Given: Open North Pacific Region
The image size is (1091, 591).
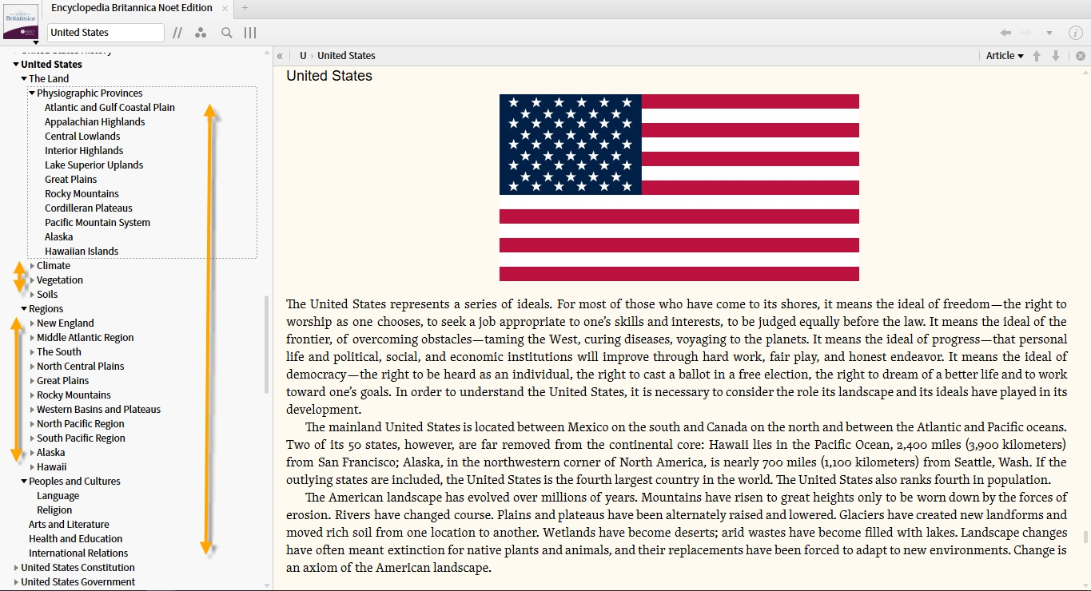Looking at the screenshot, I should (81, 424).
